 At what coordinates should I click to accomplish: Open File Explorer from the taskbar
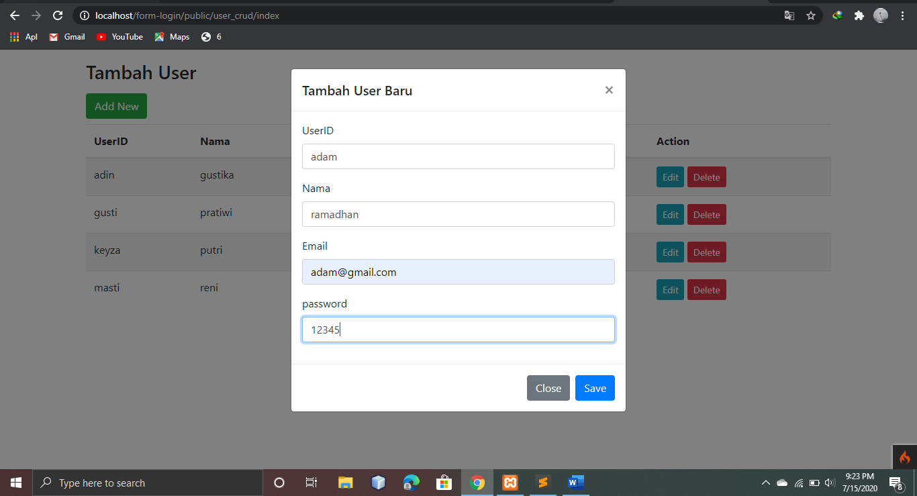click(345, 483)
